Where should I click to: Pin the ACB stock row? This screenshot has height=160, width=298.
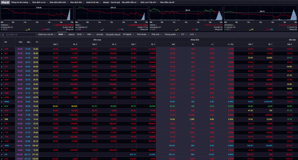(x=2, y=49)
